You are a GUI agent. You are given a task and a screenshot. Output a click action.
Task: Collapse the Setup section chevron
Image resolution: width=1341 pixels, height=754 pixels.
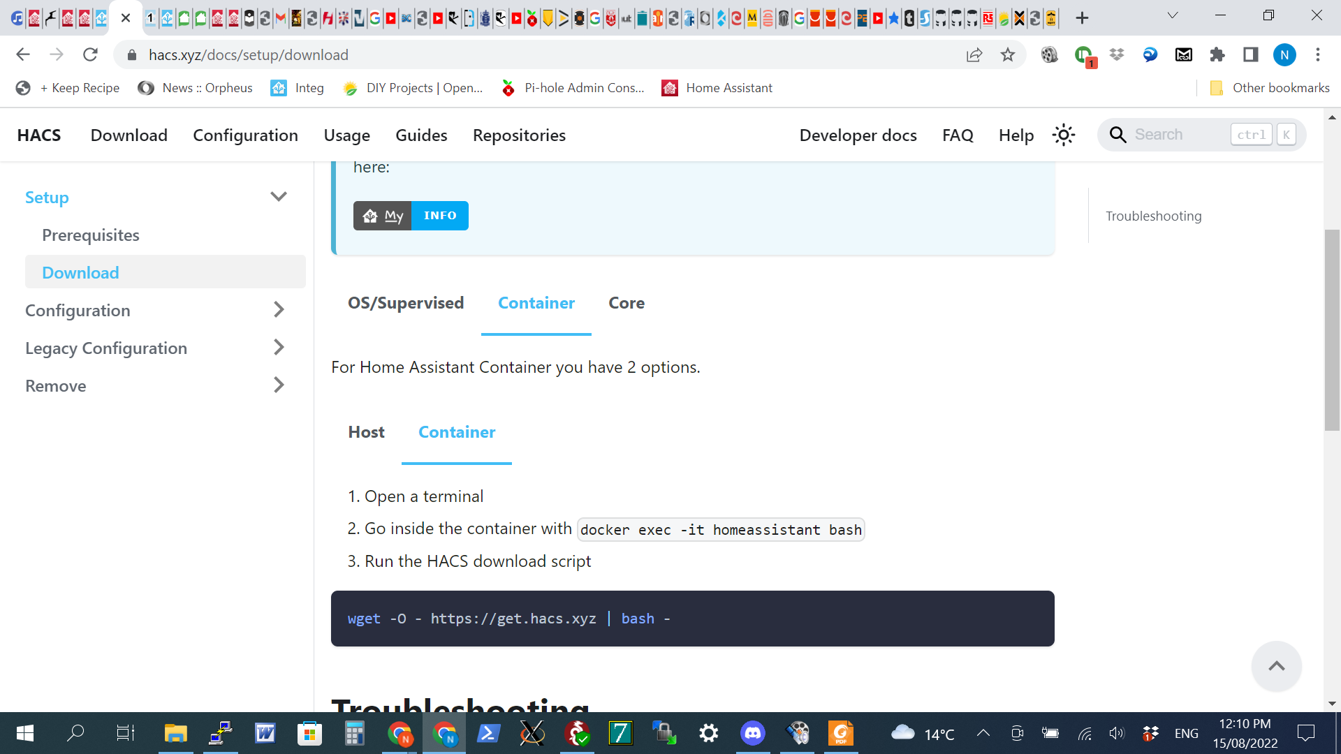point(279,196)
